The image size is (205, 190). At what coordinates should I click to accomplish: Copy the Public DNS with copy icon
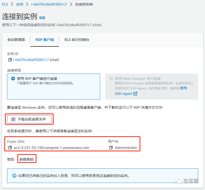coord(10,148)
